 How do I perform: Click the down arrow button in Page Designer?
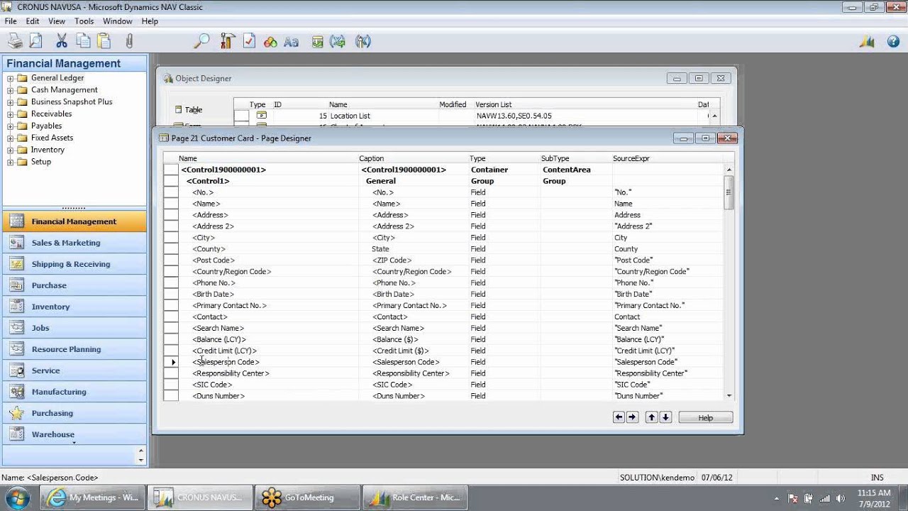(665, 417)
